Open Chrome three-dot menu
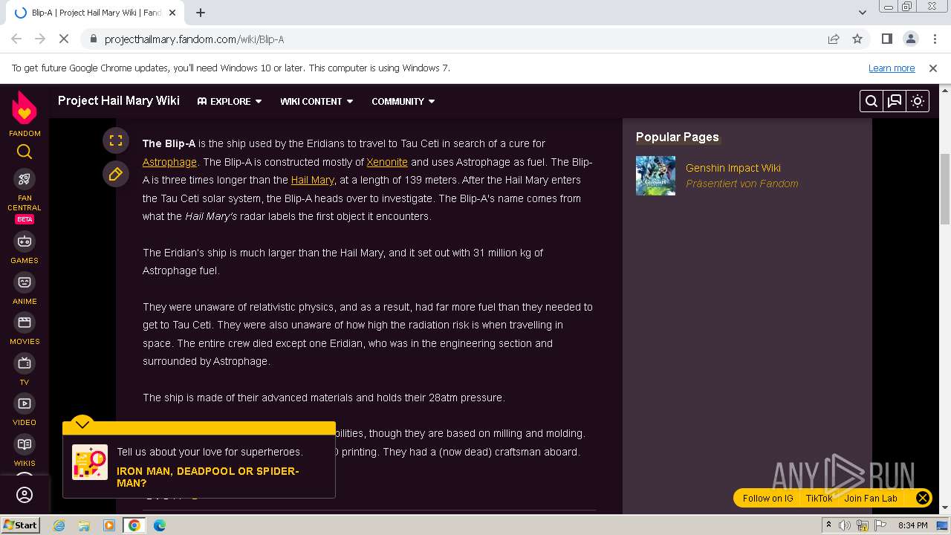This screenshot has width=951, height=535. tap(934, 39)
